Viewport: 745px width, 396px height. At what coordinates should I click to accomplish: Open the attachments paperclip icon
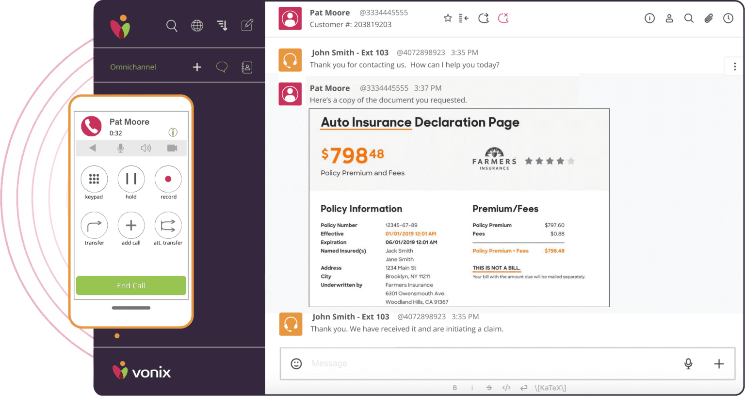tap(709, 18)
